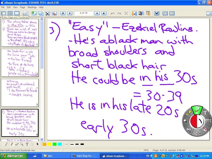Click the page number field showing 4 of 10
The image size is (212, 159).
83,13
